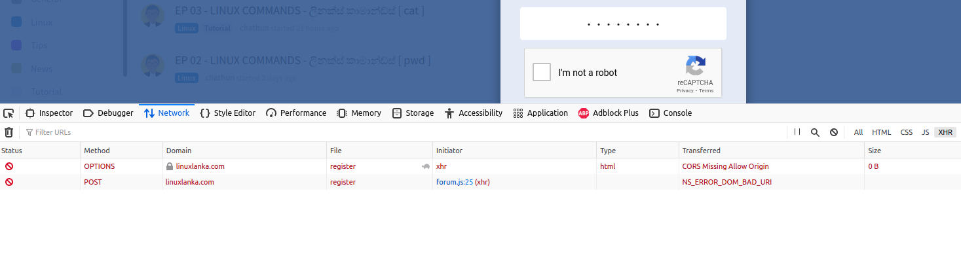
Task: Click the turtle slow-request icon
Action: click(x=425, y=166)
